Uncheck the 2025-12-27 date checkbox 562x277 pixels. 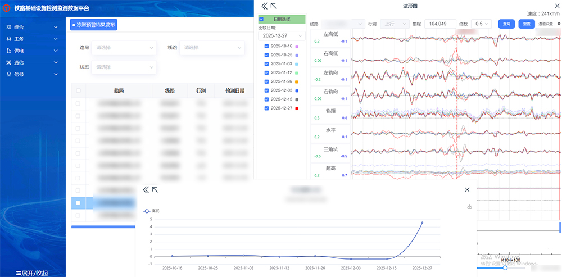(266, 108)
